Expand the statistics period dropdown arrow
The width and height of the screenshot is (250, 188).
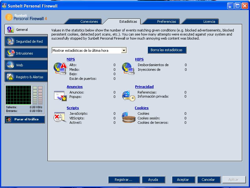124,51
